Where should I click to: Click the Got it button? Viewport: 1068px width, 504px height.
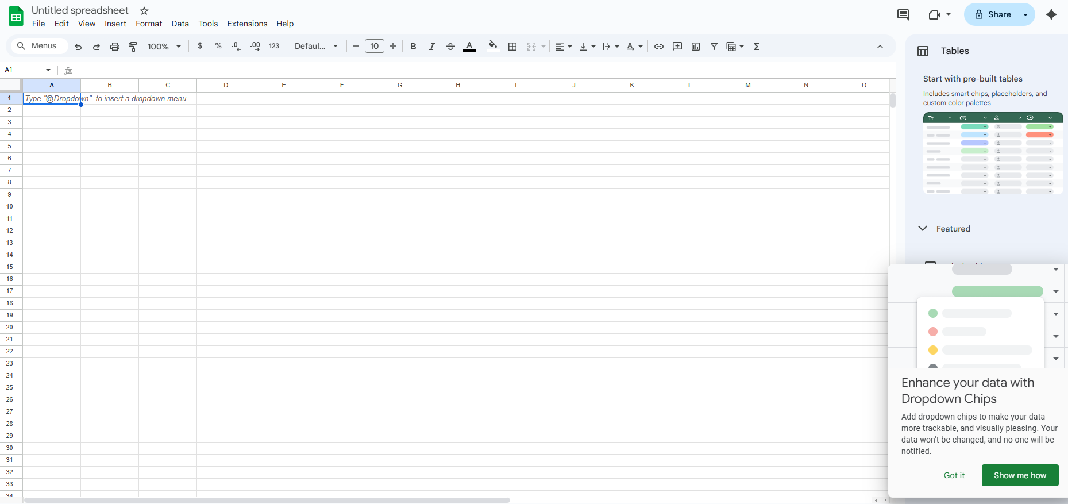[x=954, y=475]
